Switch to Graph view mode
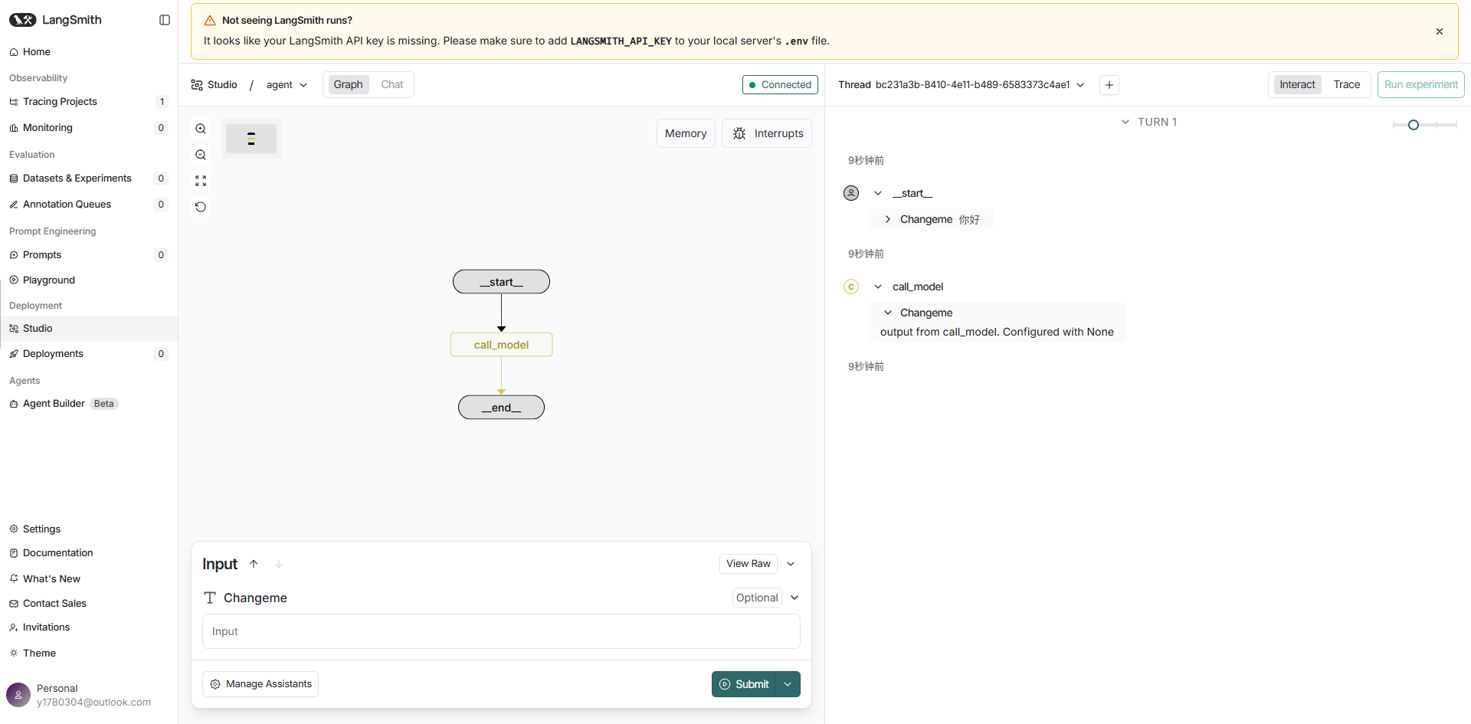 tap(348, 84)
